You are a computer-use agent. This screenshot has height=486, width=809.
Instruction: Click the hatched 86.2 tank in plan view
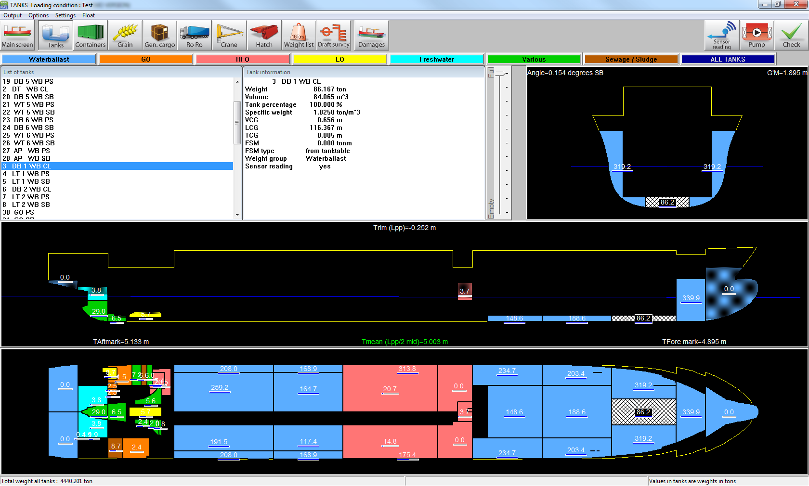tap(643, 412)
